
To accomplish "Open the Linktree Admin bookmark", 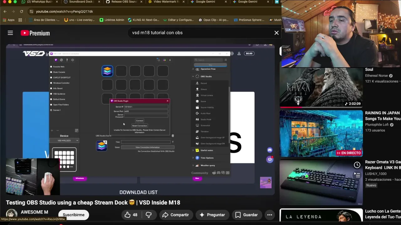I will click(112, 20).
